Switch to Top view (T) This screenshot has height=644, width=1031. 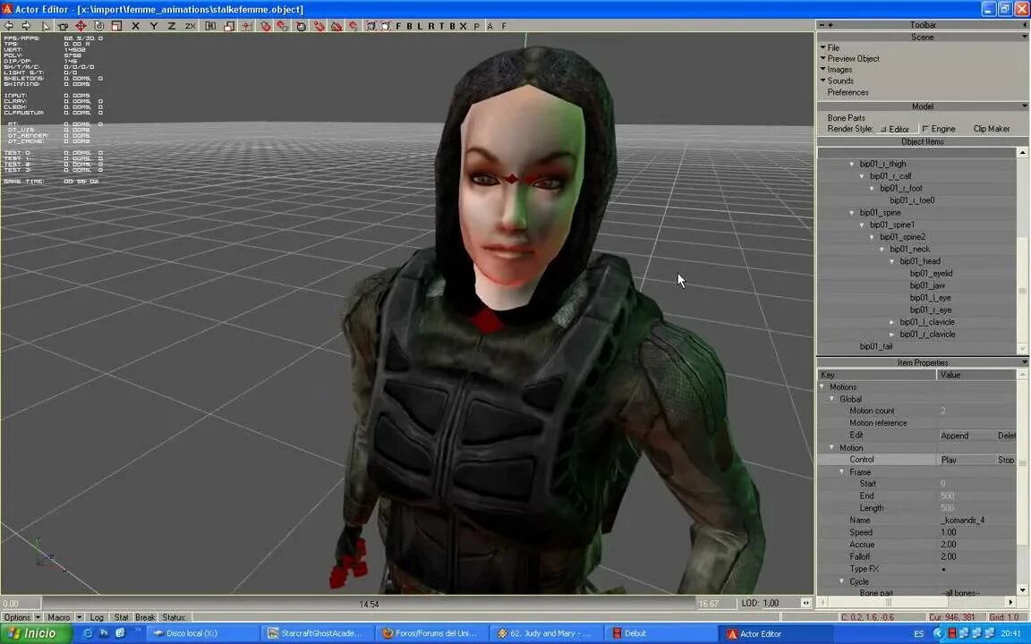[441, 26]
